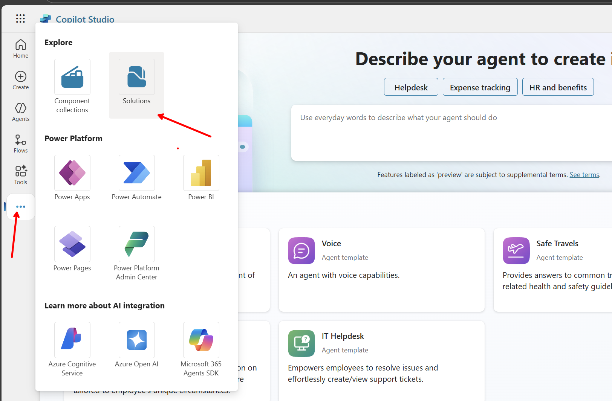
Task: Collapse the more options ellipsis menu
Action: point(21,207)
